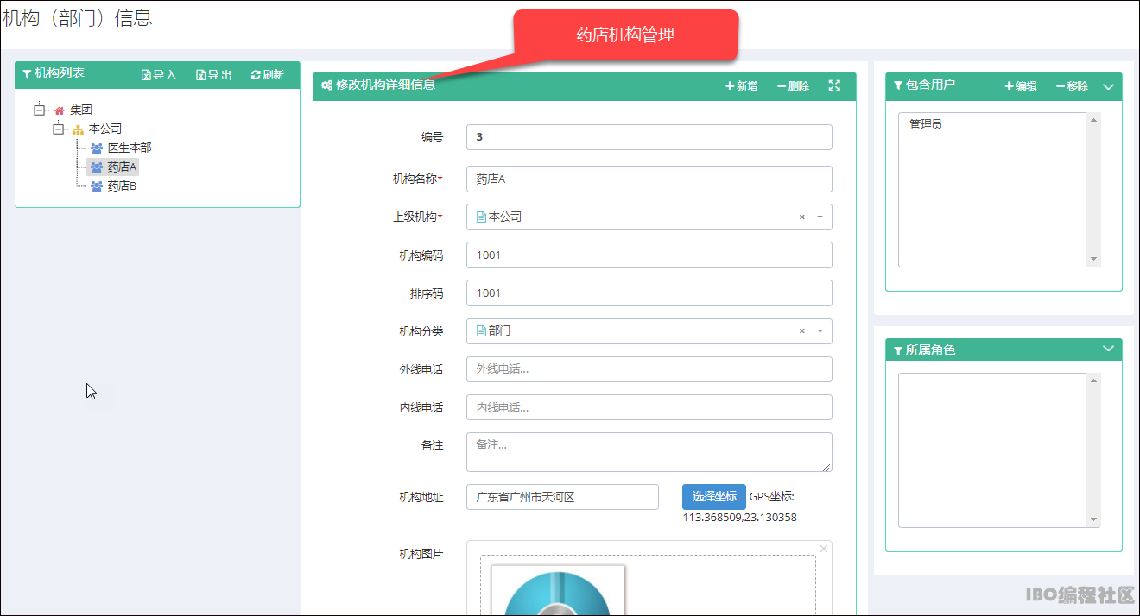This screenshot has height=616, width=1140.
Task: Clear the 机构分类 selection with its x
Action: pos(801,331)
